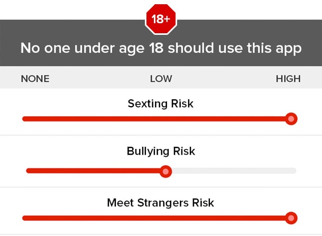Click the red filled Bullying Risk track
The width and height of the screenshot is (322, 236).
click(93, 171)
